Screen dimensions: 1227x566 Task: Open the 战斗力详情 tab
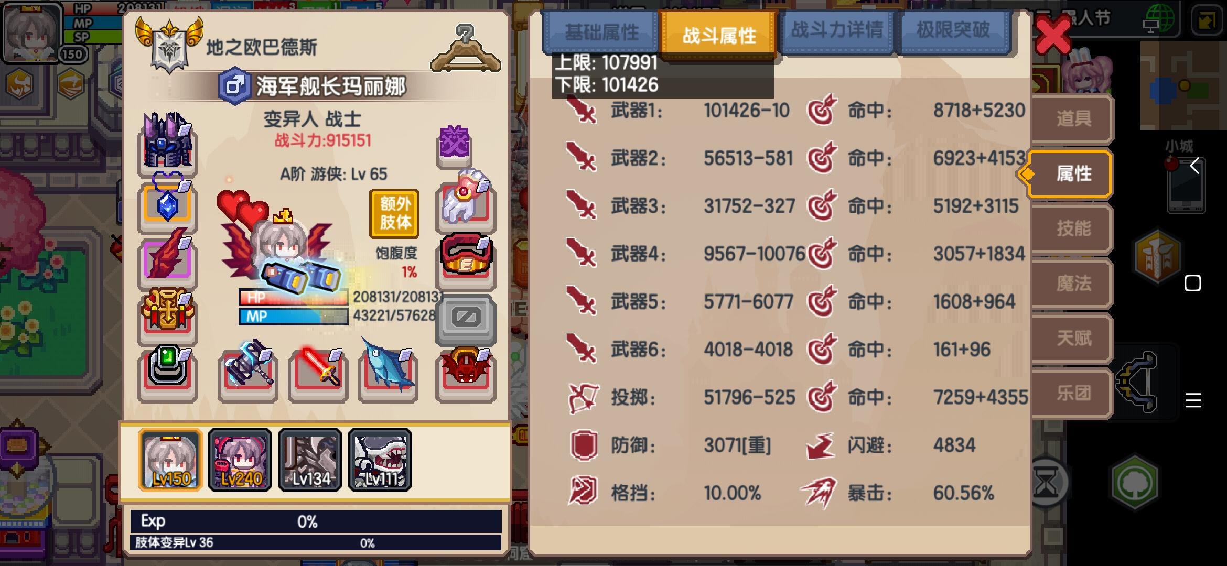(836, 30)
